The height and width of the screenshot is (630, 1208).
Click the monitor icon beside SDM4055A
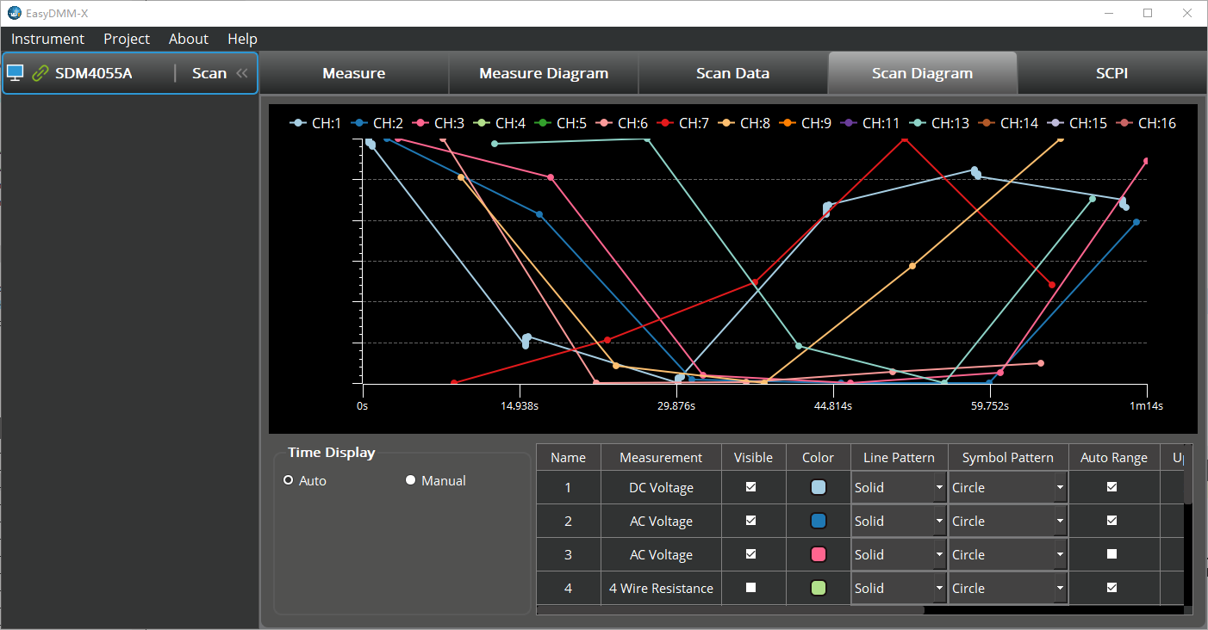coord(15,73)
